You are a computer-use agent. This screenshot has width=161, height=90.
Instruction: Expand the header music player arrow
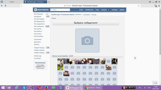coord(109,10)
